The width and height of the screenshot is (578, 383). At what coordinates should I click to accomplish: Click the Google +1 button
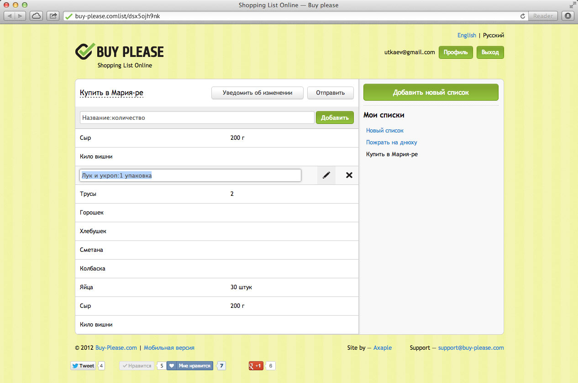[x=256, y=366]
